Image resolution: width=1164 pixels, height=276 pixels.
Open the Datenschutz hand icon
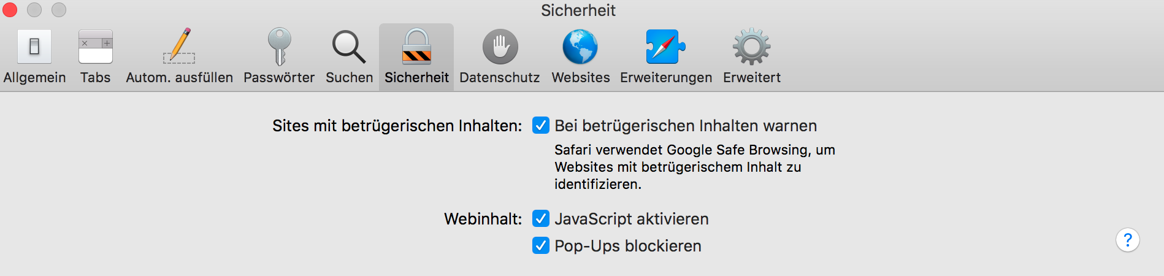pos(500,47)
